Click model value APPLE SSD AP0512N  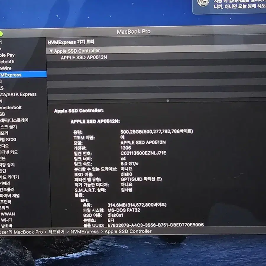pyautogui.click(x=143, y=142)
